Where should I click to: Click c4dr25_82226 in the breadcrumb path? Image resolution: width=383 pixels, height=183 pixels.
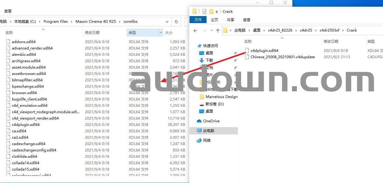(x=280, y=30)
